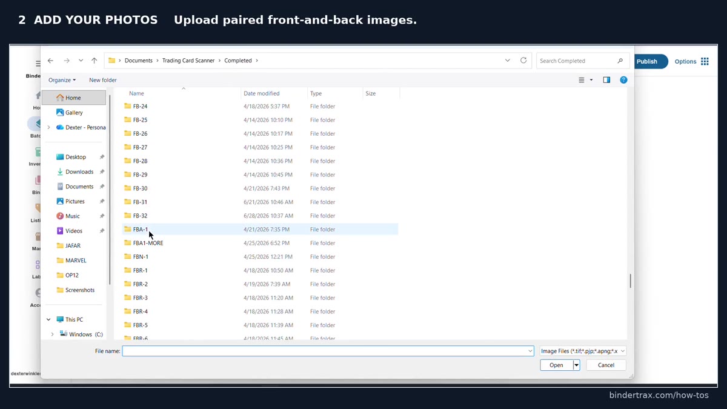Image resolution: width=727 pixels, height=409 pixels.
Task: Open the file type filter dropdown
Action: (x=583, y=351)
